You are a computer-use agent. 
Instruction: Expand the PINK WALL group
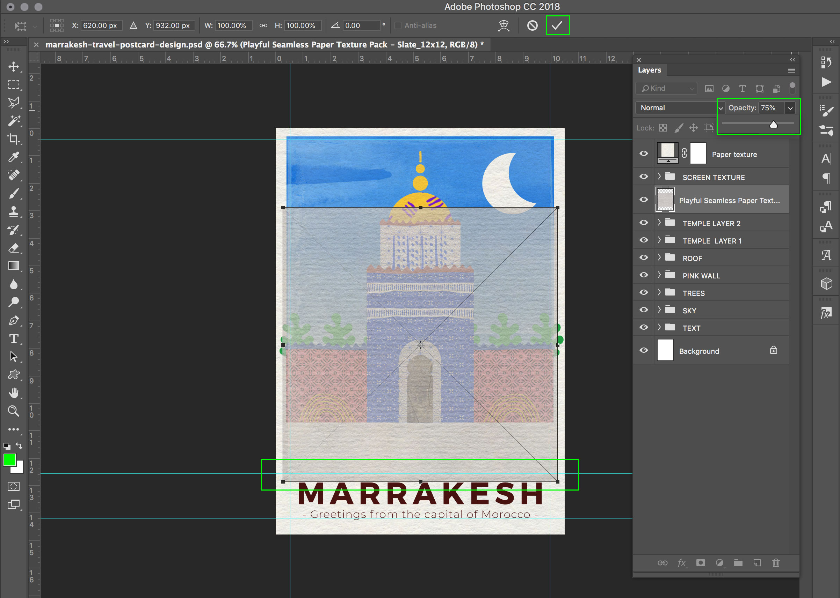coord(659,275)
